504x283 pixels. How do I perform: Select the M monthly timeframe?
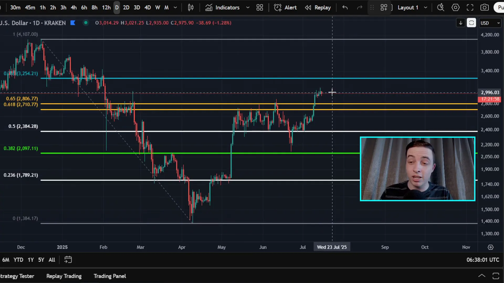point(166,7)
